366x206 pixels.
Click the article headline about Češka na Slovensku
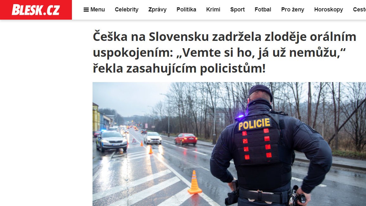pos(225,53)
